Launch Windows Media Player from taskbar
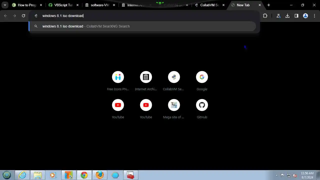The image size is (320, 180). pos(53,175)
